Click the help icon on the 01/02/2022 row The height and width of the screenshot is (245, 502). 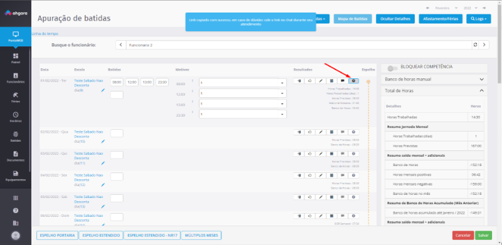pos(353,81)
